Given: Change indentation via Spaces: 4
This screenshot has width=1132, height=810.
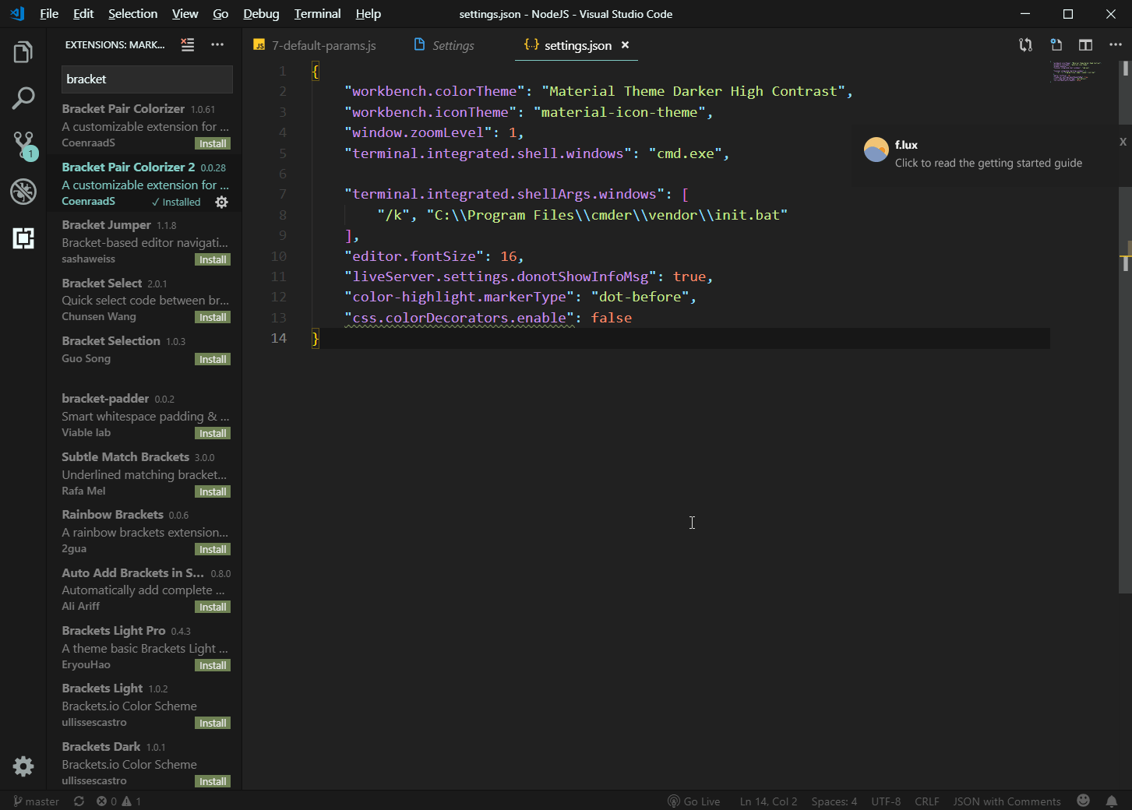Looking at the screenshot, I should point(834,801).
